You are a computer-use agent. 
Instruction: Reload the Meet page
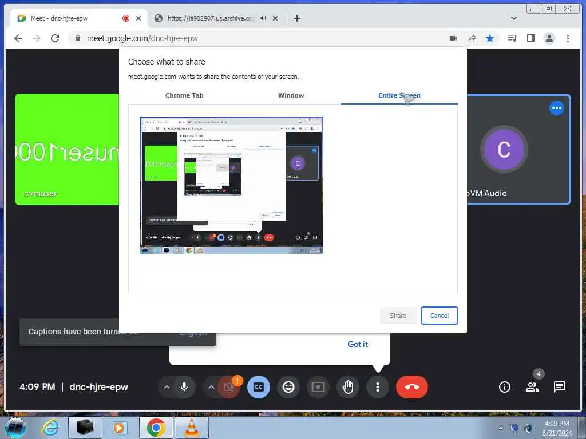(55, 38)
